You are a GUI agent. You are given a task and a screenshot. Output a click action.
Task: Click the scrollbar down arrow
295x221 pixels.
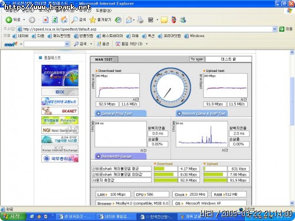click(x=292, y=203)
